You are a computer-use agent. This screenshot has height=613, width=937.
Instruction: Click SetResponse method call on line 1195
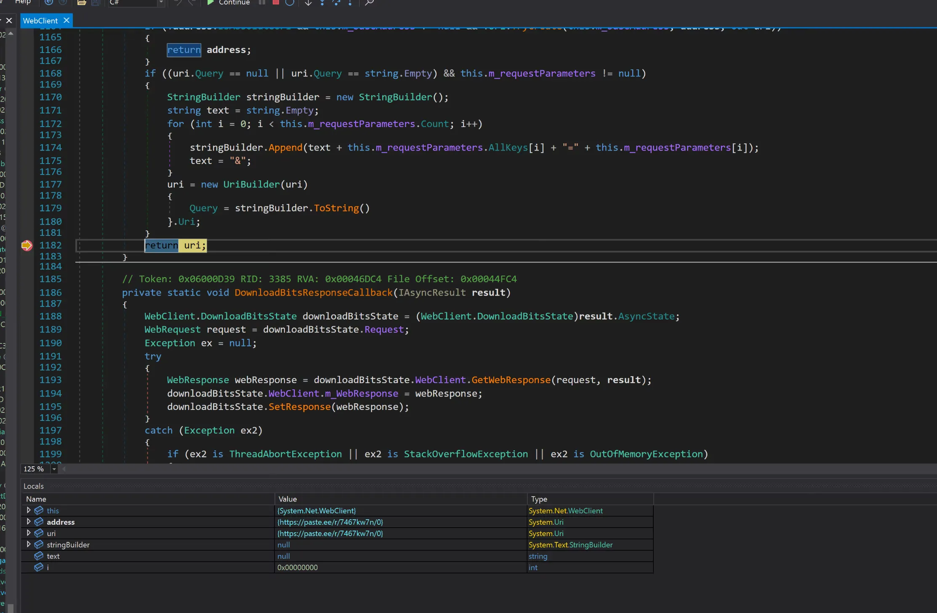pos(300,407)
